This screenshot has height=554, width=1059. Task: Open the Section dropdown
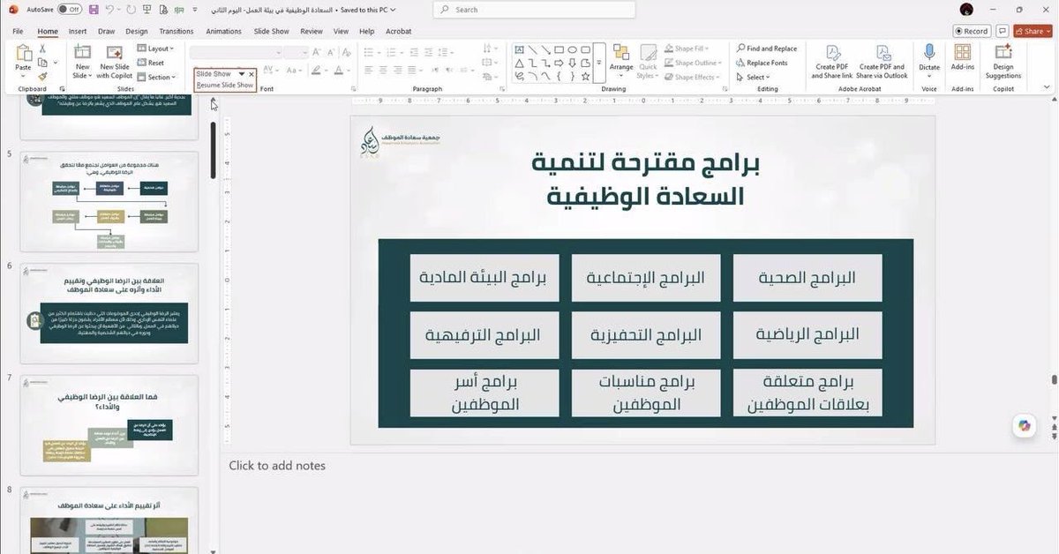(x=157, y=77)
